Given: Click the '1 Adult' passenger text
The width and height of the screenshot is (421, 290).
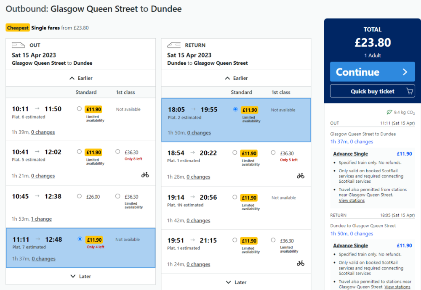Looking at the screenshot, I should tap(373, 55).
